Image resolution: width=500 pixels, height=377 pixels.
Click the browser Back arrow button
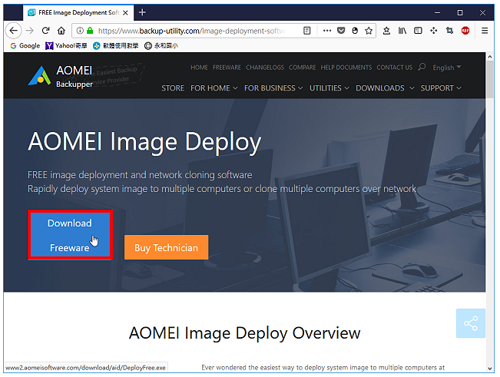tap(13, 31)
